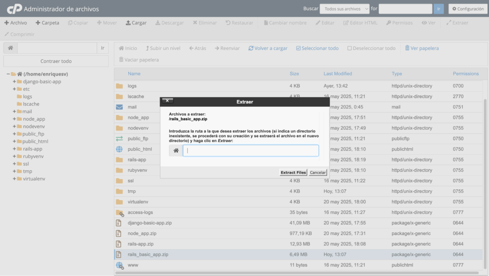Click the Descargar toolbar button
This screenshot has width=489, height=276.
coord(170,23)
